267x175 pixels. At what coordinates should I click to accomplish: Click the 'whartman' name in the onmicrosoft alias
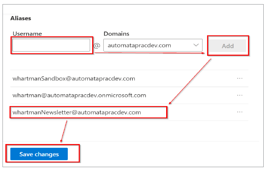24,95
